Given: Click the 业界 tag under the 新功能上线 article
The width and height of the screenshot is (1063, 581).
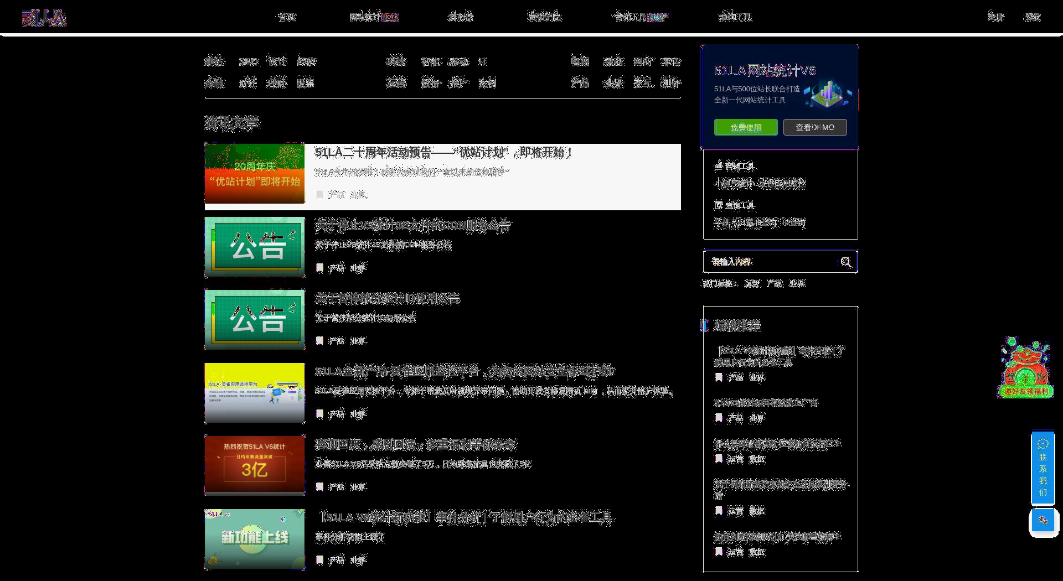Looking at the screenshot, I should pos(358,560).
